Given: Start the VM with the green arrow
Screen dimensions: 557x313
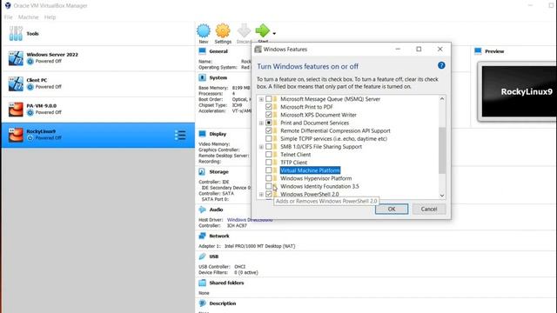Looking at the screenshot, I should (x=263, y=30).
